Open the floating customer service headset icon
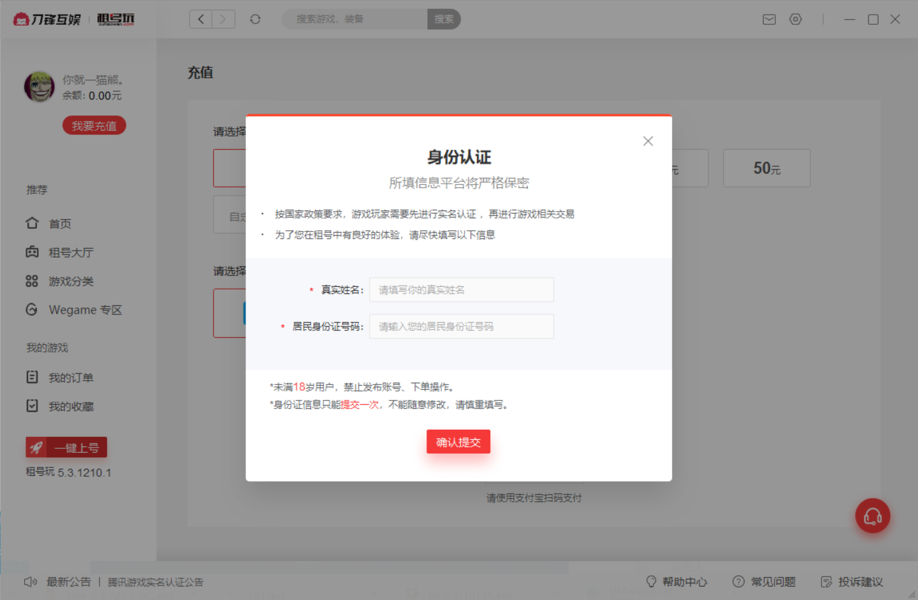Viewport: 918px width, 600px height. click(x=873, y=516)
